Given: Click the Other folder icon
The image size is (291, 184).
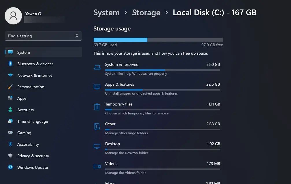Looking at the screenshot, I should (x=97, y=126).
